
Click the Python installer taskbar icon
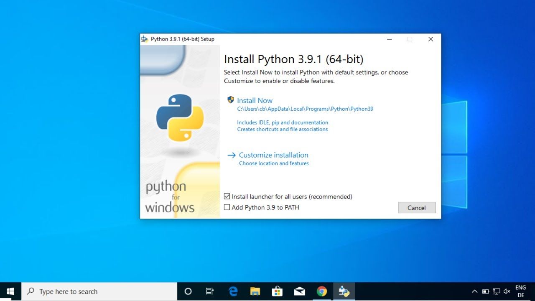(344, 291)
